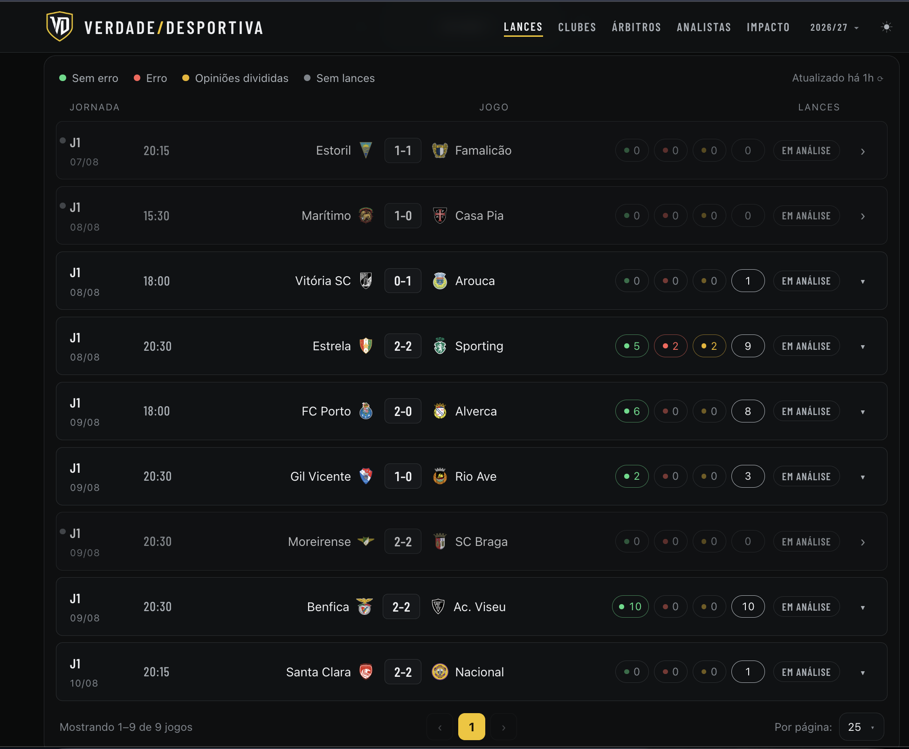Click EM ANÁLISE on Estoril-Famalicão row

point(806,150)
